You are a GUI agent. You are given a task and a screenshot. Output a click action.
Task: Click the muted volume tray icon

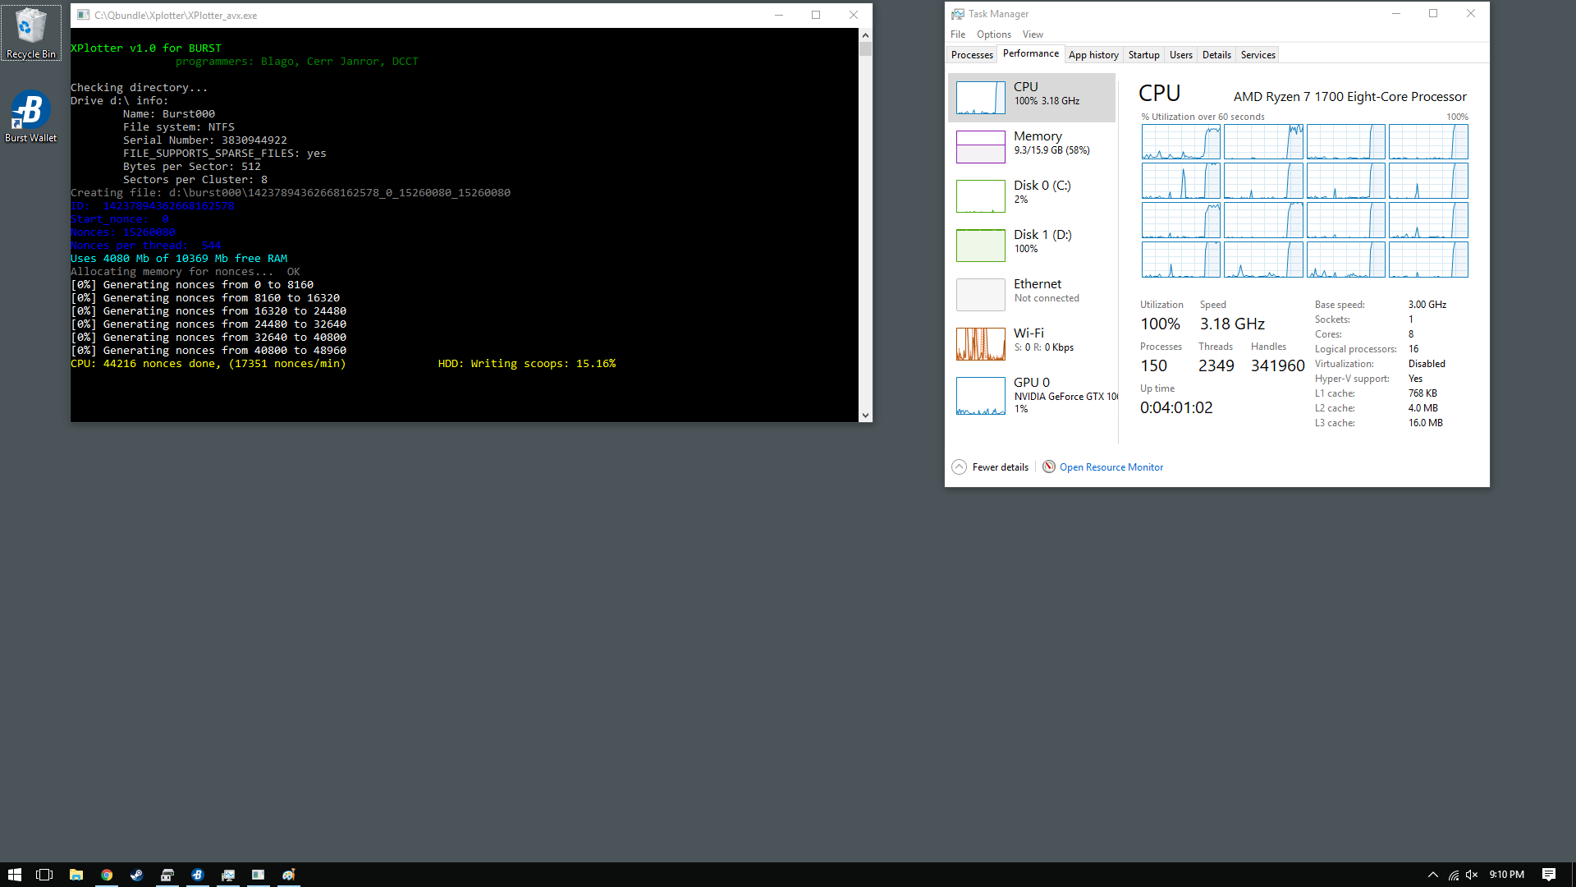click(x=1472, y=875)
